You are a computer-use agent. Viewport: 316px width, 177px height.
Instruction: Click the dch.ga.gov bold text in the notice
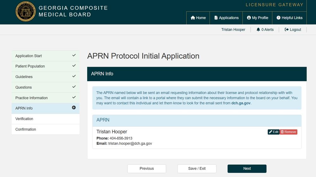(x=241, y=103)
